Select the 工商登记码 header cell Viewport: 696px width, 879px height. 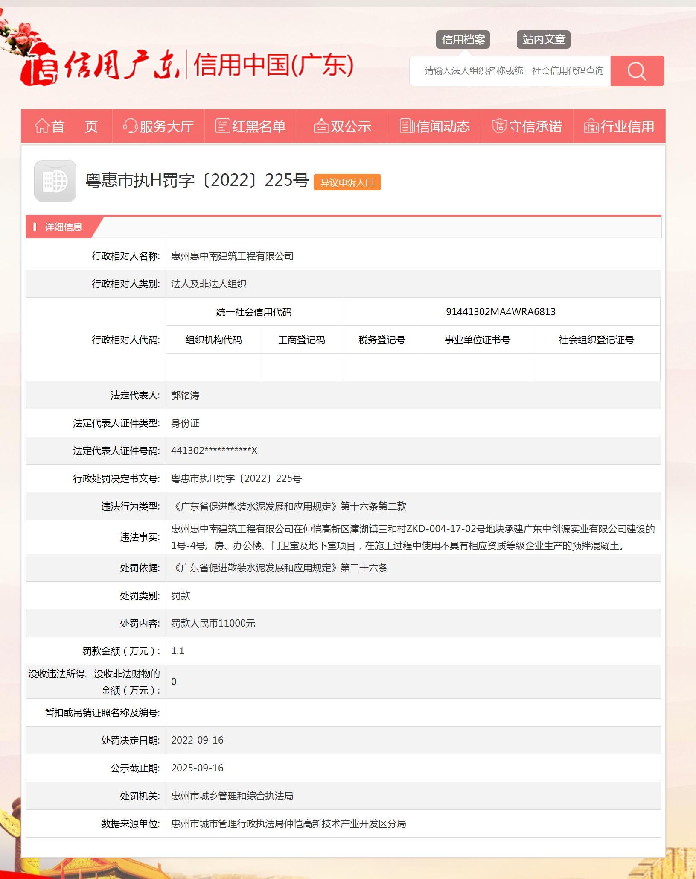[302, 340]
